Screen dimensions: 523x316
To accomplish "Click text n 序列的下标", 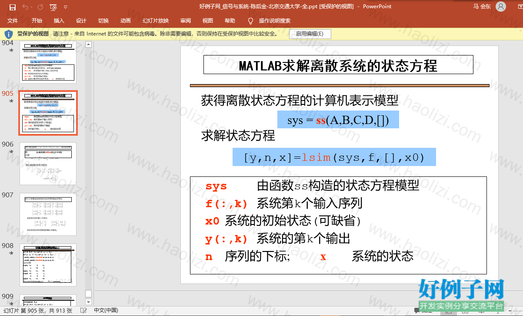I will point(248,256).
